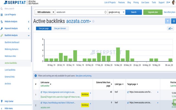Open Use Cases in top navigation

click(x=145, y=2)
